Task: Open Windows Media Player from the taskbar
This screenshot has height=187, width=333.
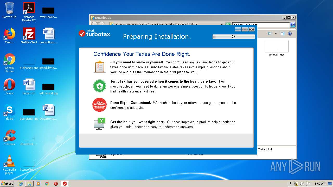Action: (38, 184)
